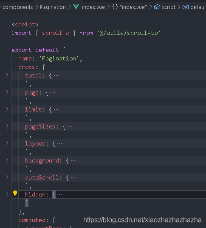Expand the folded pageSizes prop
206x228 pixels.
[x=7, y=126]
